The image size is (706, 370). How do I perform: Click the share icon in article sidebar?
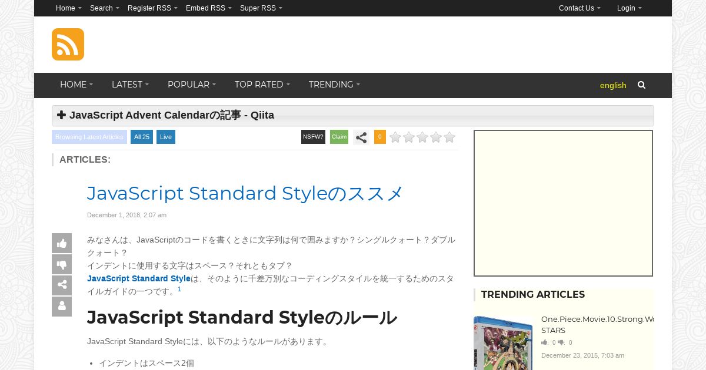tap(62, 285)
